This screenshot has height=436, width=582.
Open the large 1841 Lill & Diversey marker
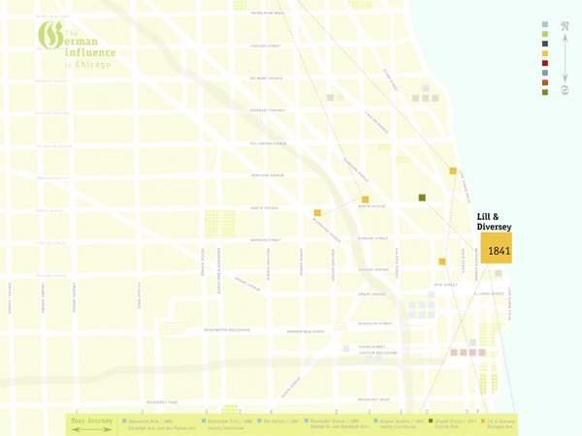click(497, 248)
